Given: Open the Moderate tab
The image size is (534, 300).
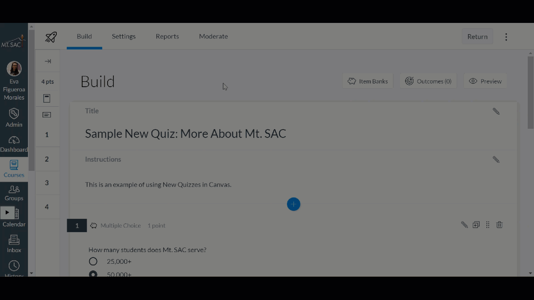Looking at the screenshot, I should click(x=213, y=36).
